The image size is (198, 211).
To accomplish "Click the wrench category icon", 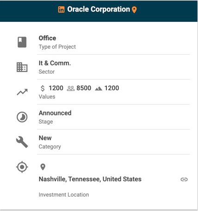I will [x=22, y=142].
